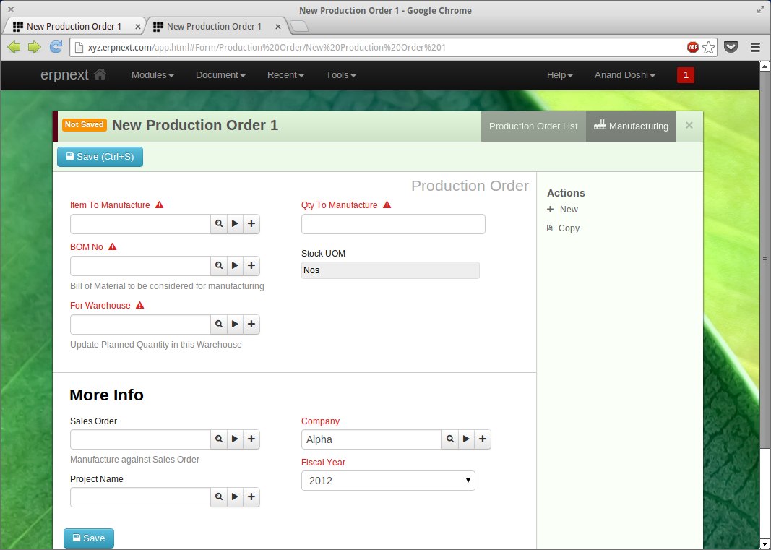
Task: Focus the Sales Order field
Action: [x=141, y=439]
